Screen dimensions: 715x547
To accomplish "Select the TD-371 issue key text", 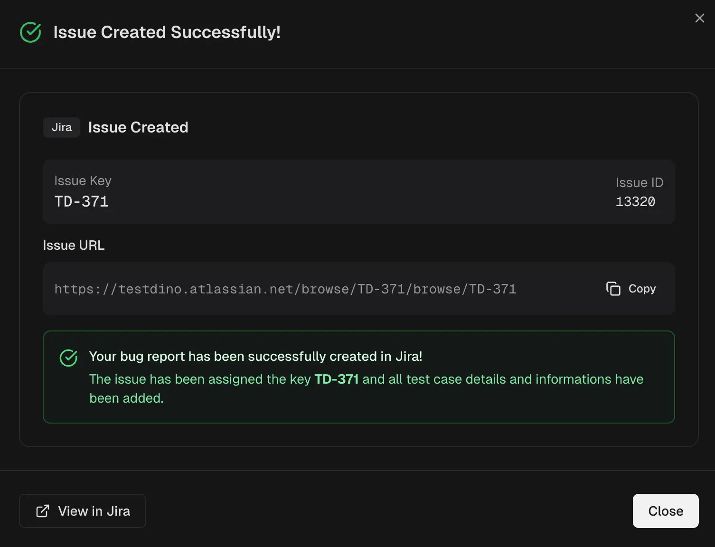I will (81, 201).
